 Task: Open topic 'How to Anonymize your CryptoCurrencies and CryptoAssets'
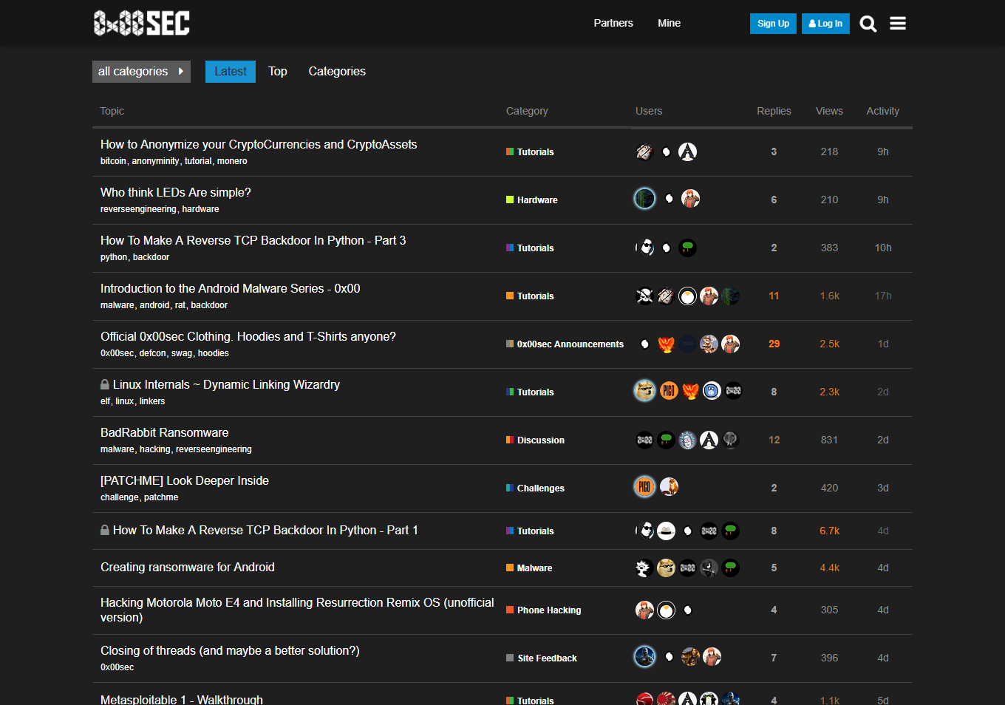pyautogui.click(x=259, y=144)
